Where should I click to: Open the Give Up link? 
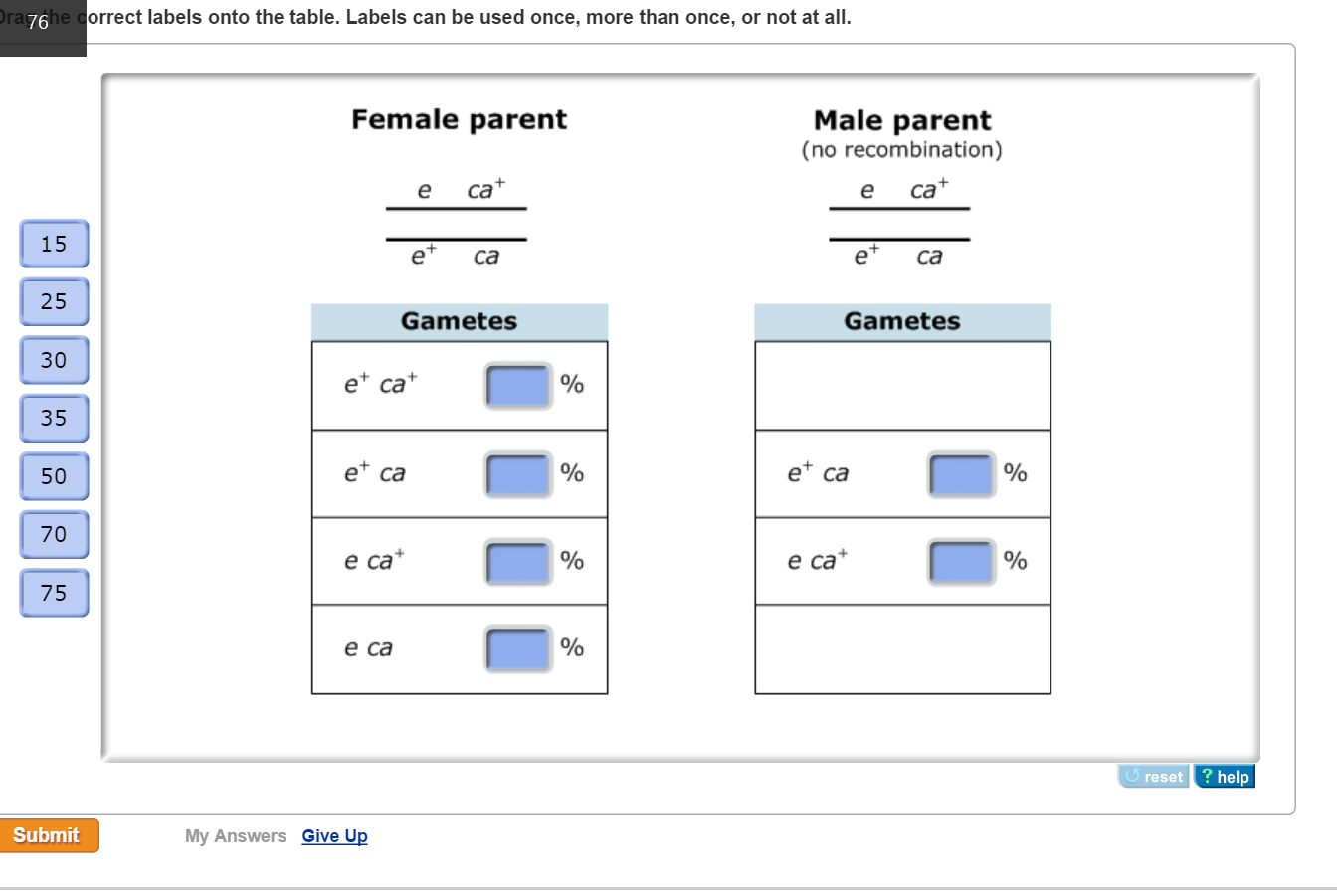[334, 836]
